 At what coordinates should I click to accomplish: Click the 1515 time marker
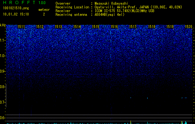(95, 27)
